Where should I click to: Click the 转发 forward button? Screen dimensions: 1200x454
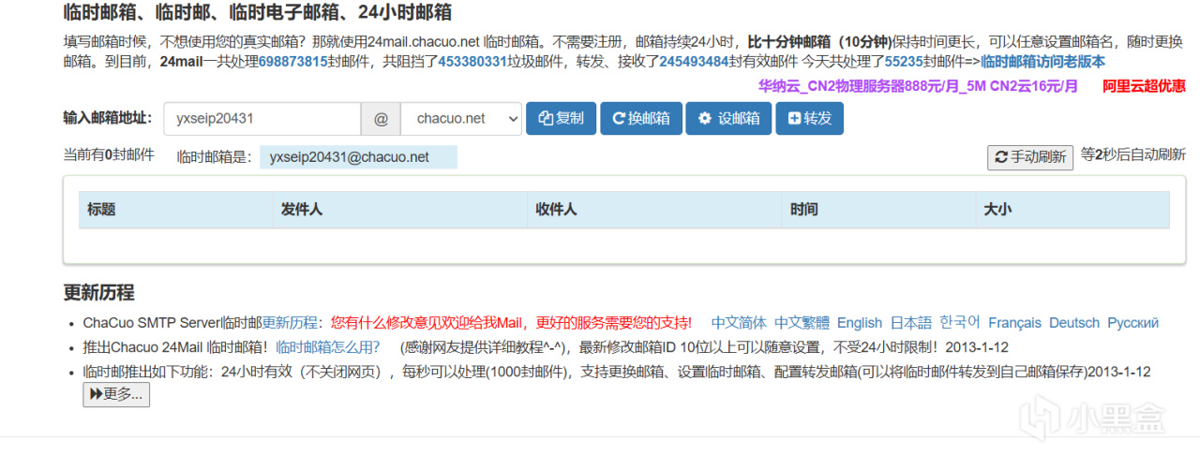point(810,119)
